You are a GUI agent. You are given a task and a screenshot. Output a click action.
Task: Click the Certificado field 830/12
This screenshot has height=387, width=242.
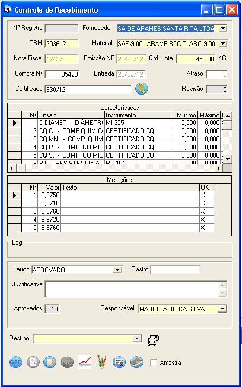coord(88,89)
